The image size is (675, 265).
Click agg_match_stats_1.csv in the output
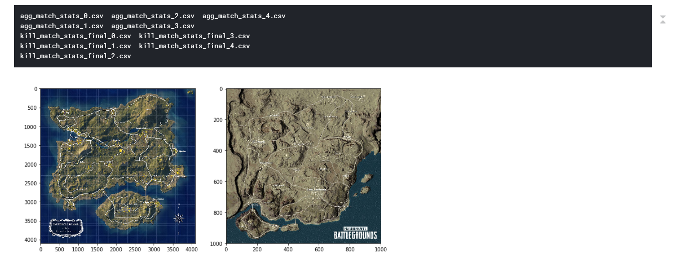61,26
